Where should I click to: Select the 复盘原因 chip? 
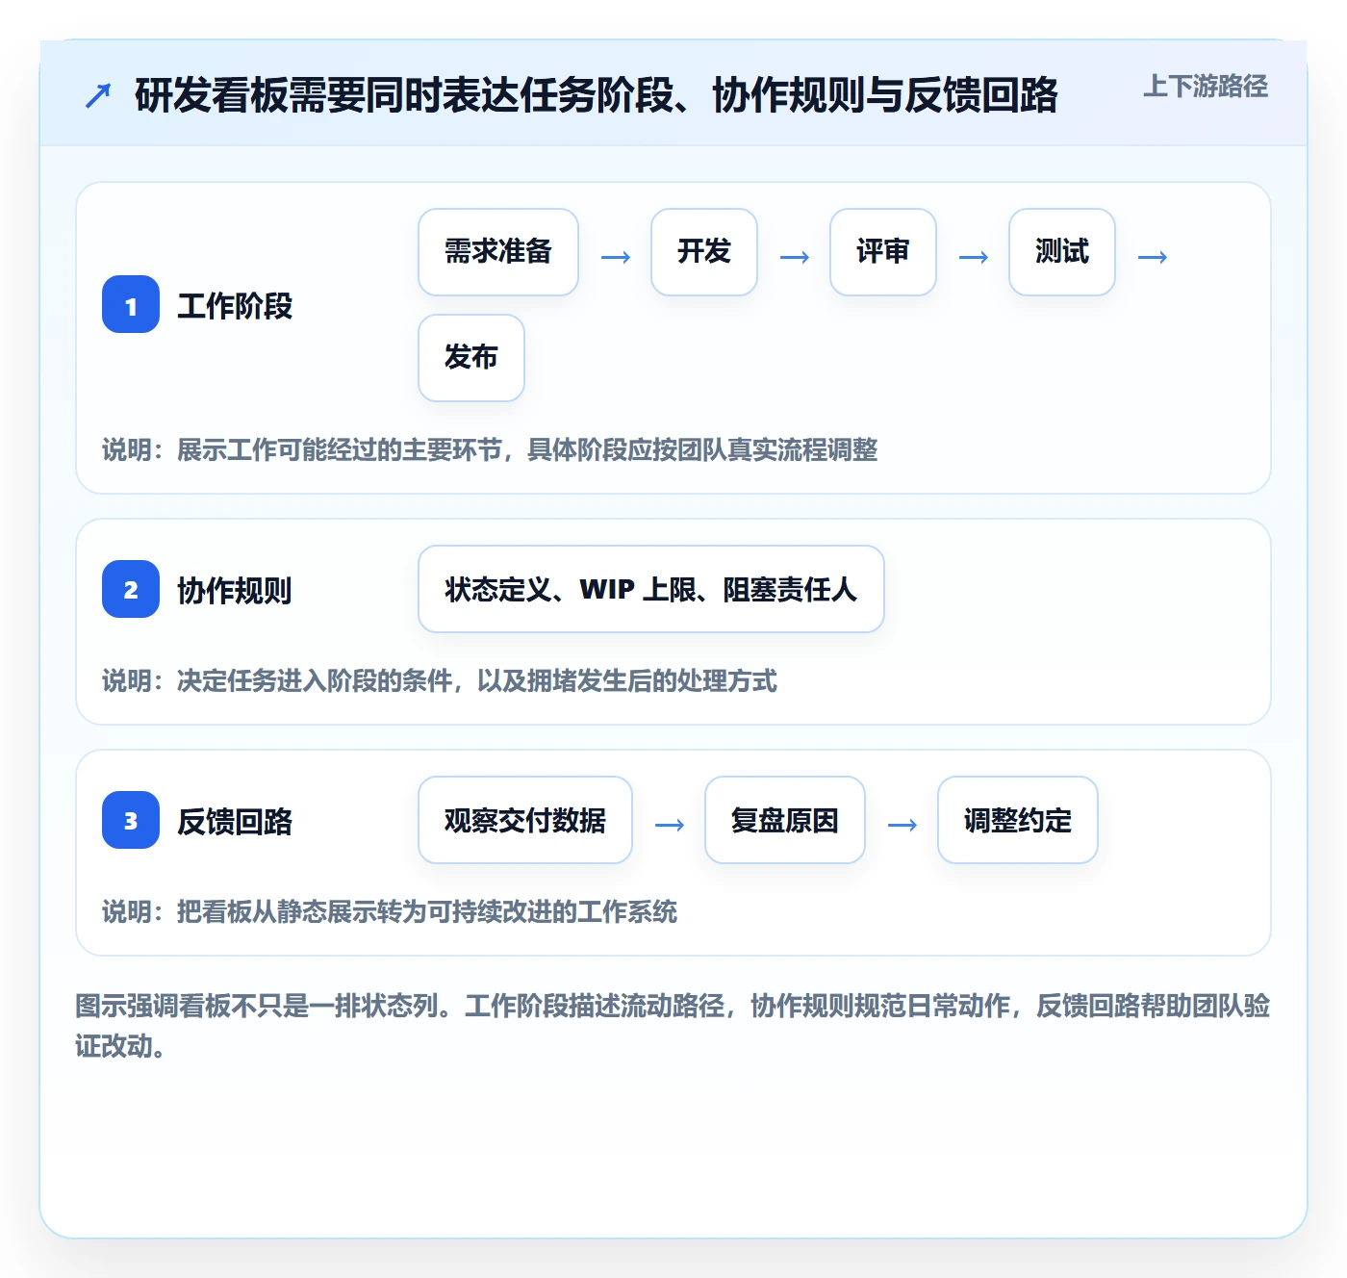[x=785, y=820]
